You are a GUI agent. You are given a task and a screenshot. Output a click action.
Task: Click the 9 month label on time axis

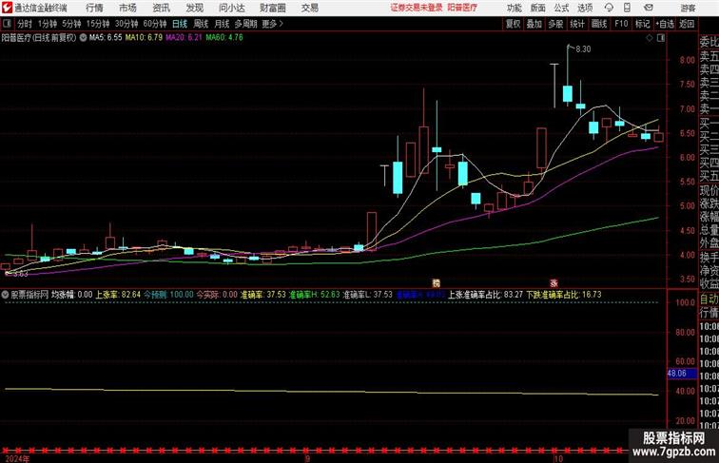click(307, 458)
